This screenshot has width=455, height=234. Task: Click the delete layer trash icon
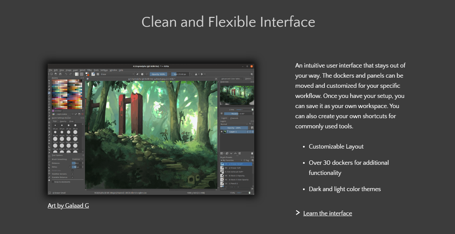click(x=252, y=153)
